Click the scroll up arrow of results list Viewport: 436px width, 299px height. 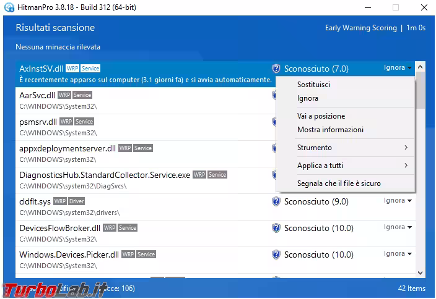pyautogui.click(x=420, y=67)
